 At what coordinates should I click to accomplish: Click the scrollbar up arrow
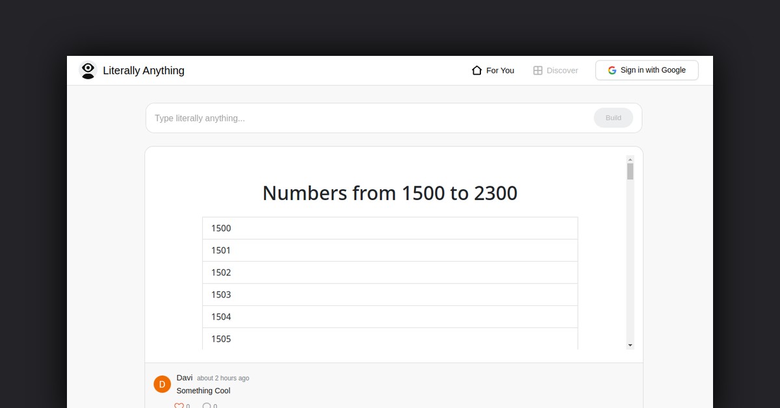coord(630,159)
